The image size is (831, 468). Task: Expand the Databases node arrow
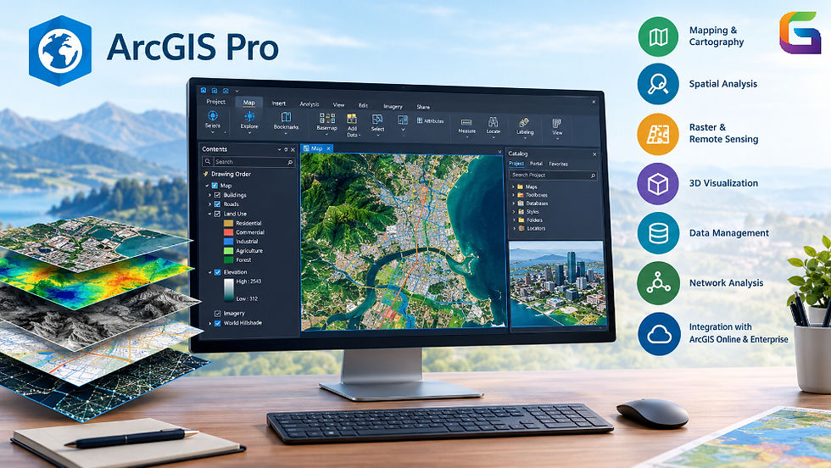pos(513,203)
